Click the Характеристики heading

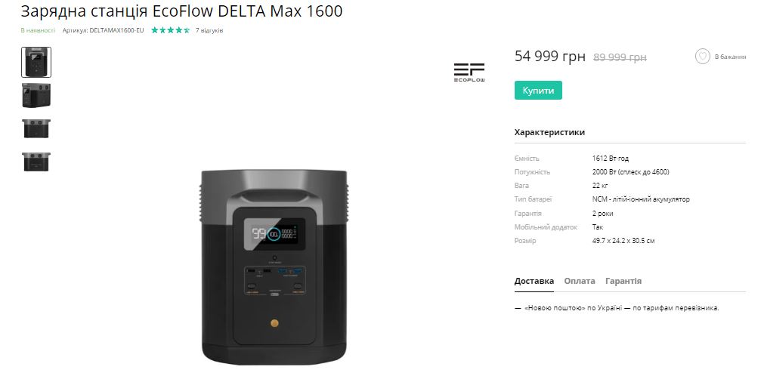click(549, 132)
